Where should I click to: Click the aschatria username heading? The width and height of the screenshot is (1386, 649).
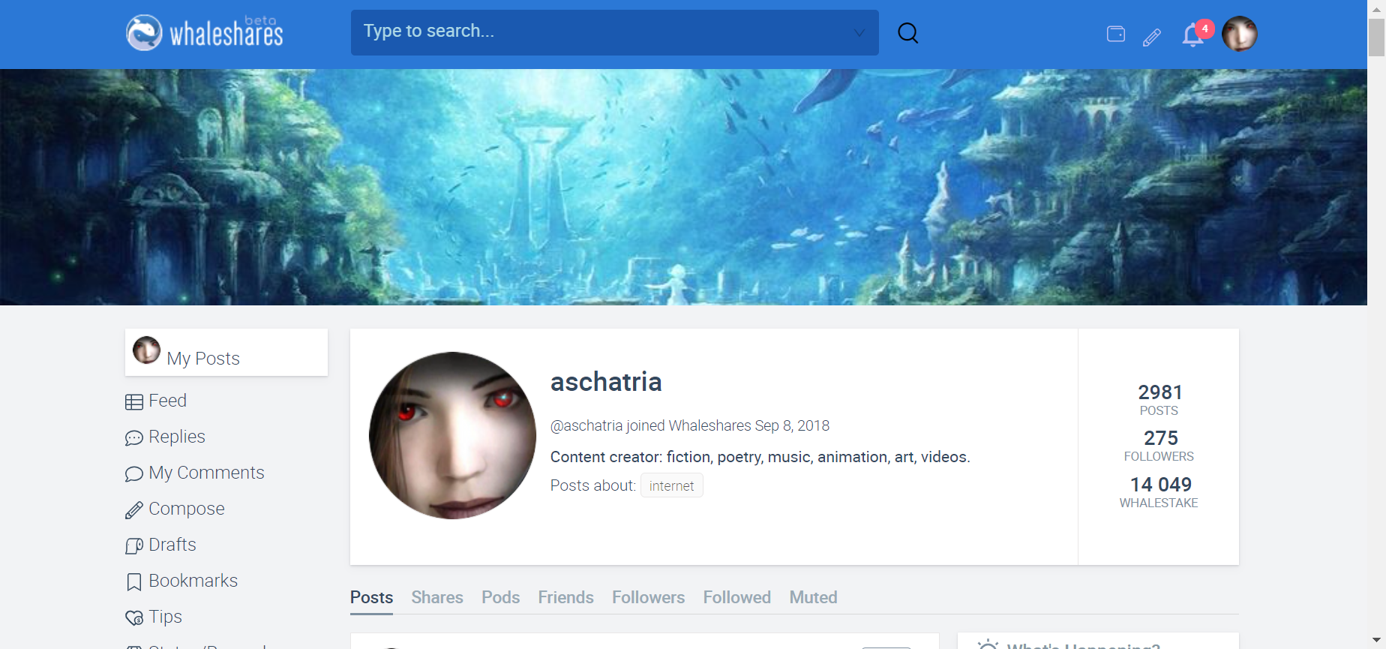click(x=606, y=382)
